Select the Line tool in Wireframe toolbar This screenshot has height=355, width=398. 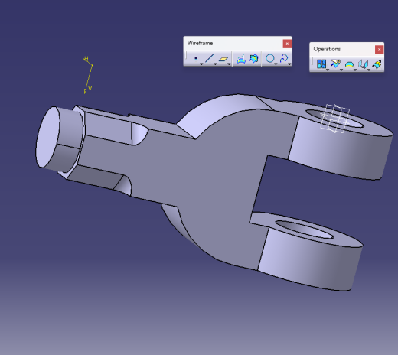[209, 58]
